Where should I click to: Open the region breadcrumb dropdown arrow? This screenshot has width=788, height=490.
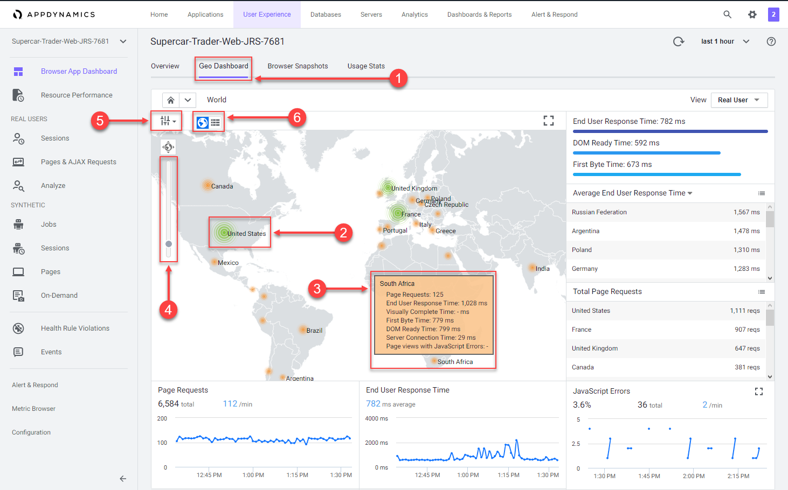[188, 100]
